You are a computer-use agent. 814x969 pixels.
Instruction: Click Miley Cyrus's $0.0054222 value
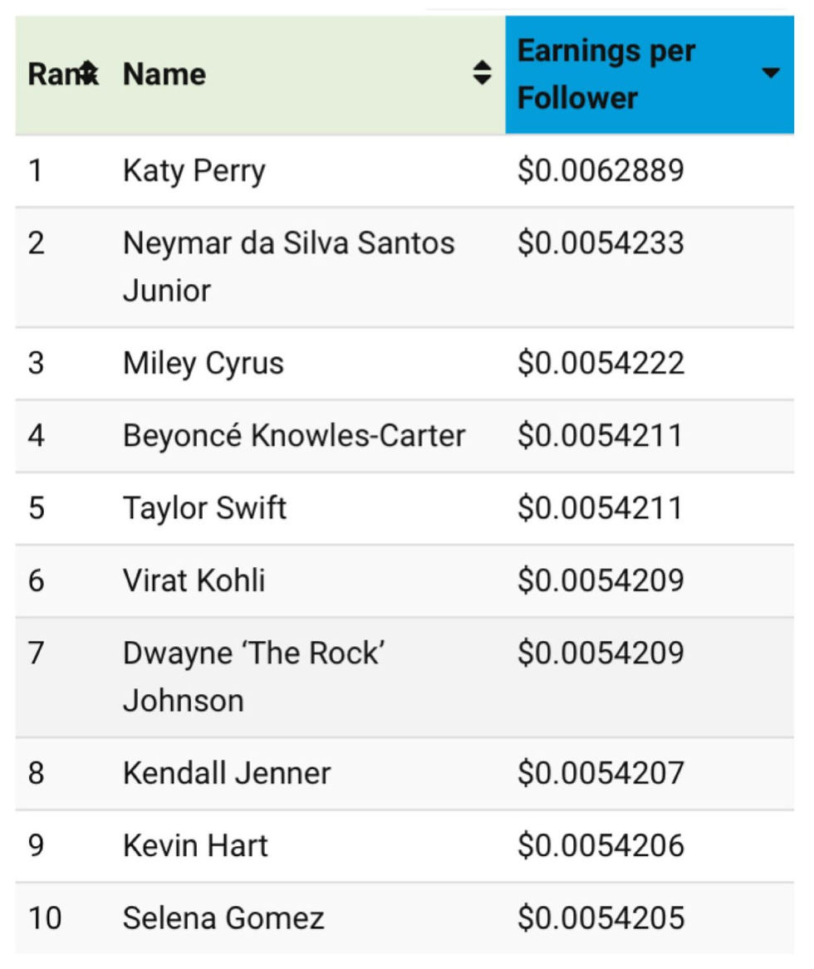coord(601,364)
